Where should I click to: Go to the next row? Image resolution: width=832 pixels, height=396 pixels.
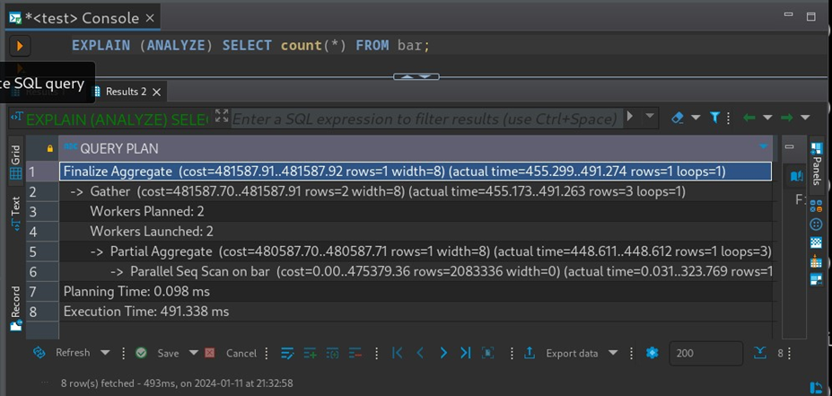click(443, 353)
